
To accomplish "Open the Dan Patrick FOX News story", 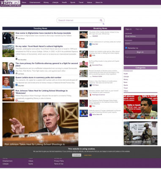I will click(x=103, y=82).
